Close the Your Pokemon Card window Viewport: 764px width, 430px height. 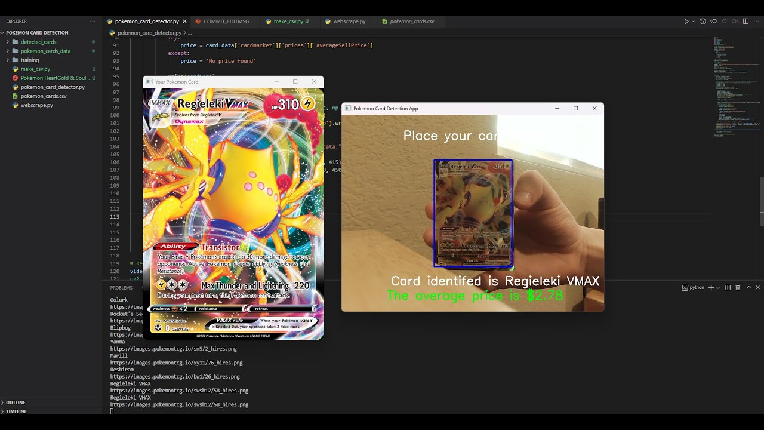point(314,82)
